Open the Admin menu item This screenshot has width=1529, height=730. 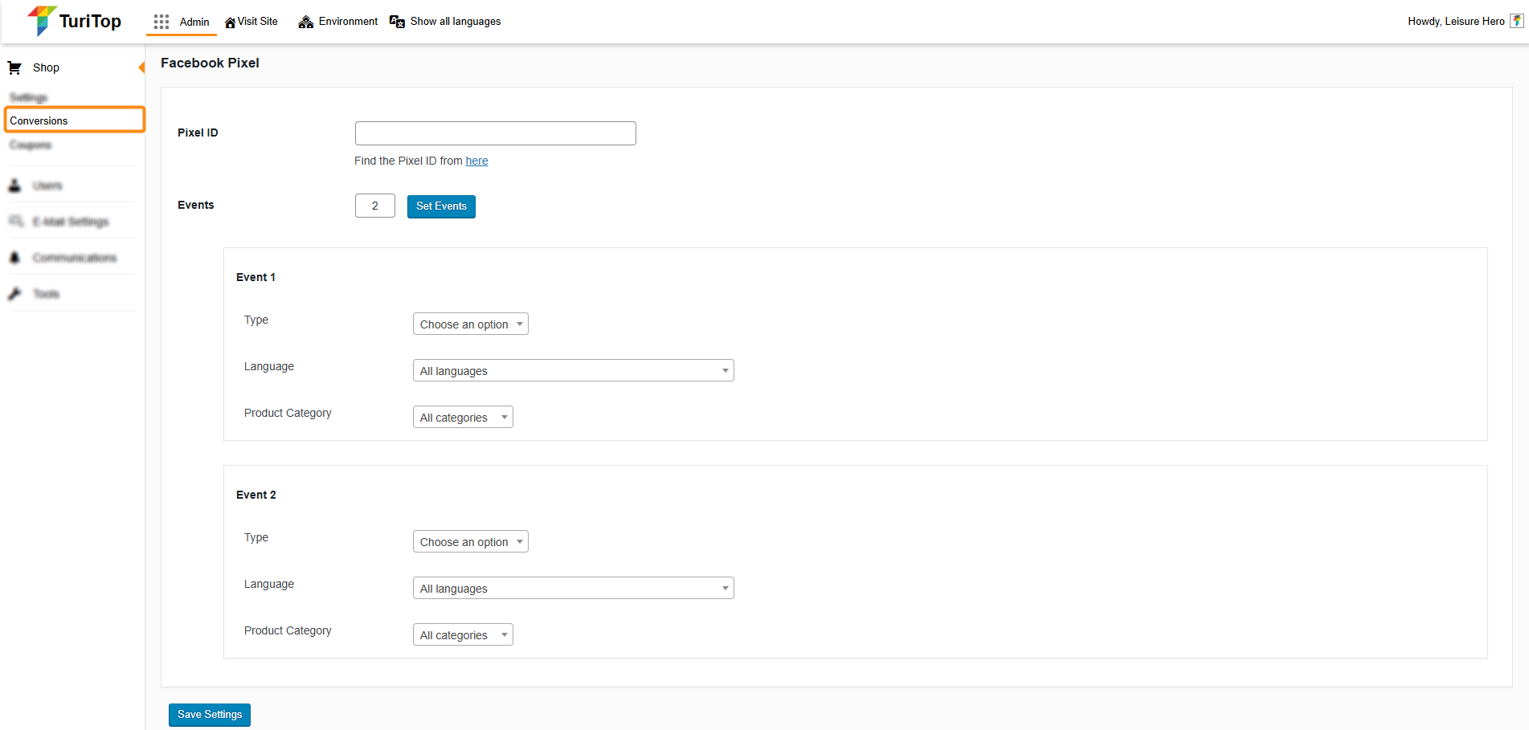click(194, 22)
